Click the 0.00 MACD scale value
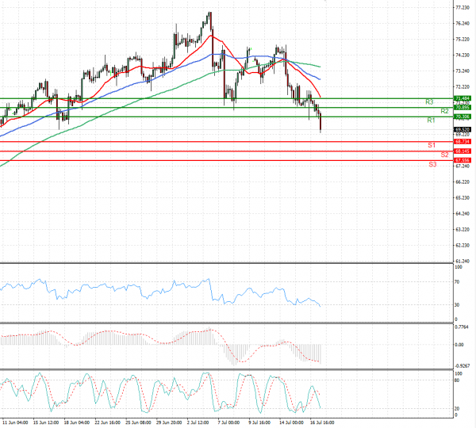The width and height of the screenshot is (476, 428). coord(459,345)
